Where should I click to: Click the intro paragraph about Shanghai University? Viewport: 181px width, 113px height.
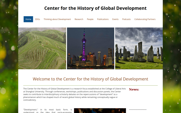75,94
